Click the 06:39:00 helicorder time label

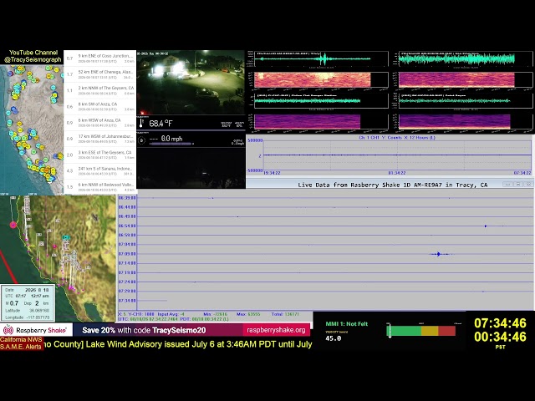[127, 198]
